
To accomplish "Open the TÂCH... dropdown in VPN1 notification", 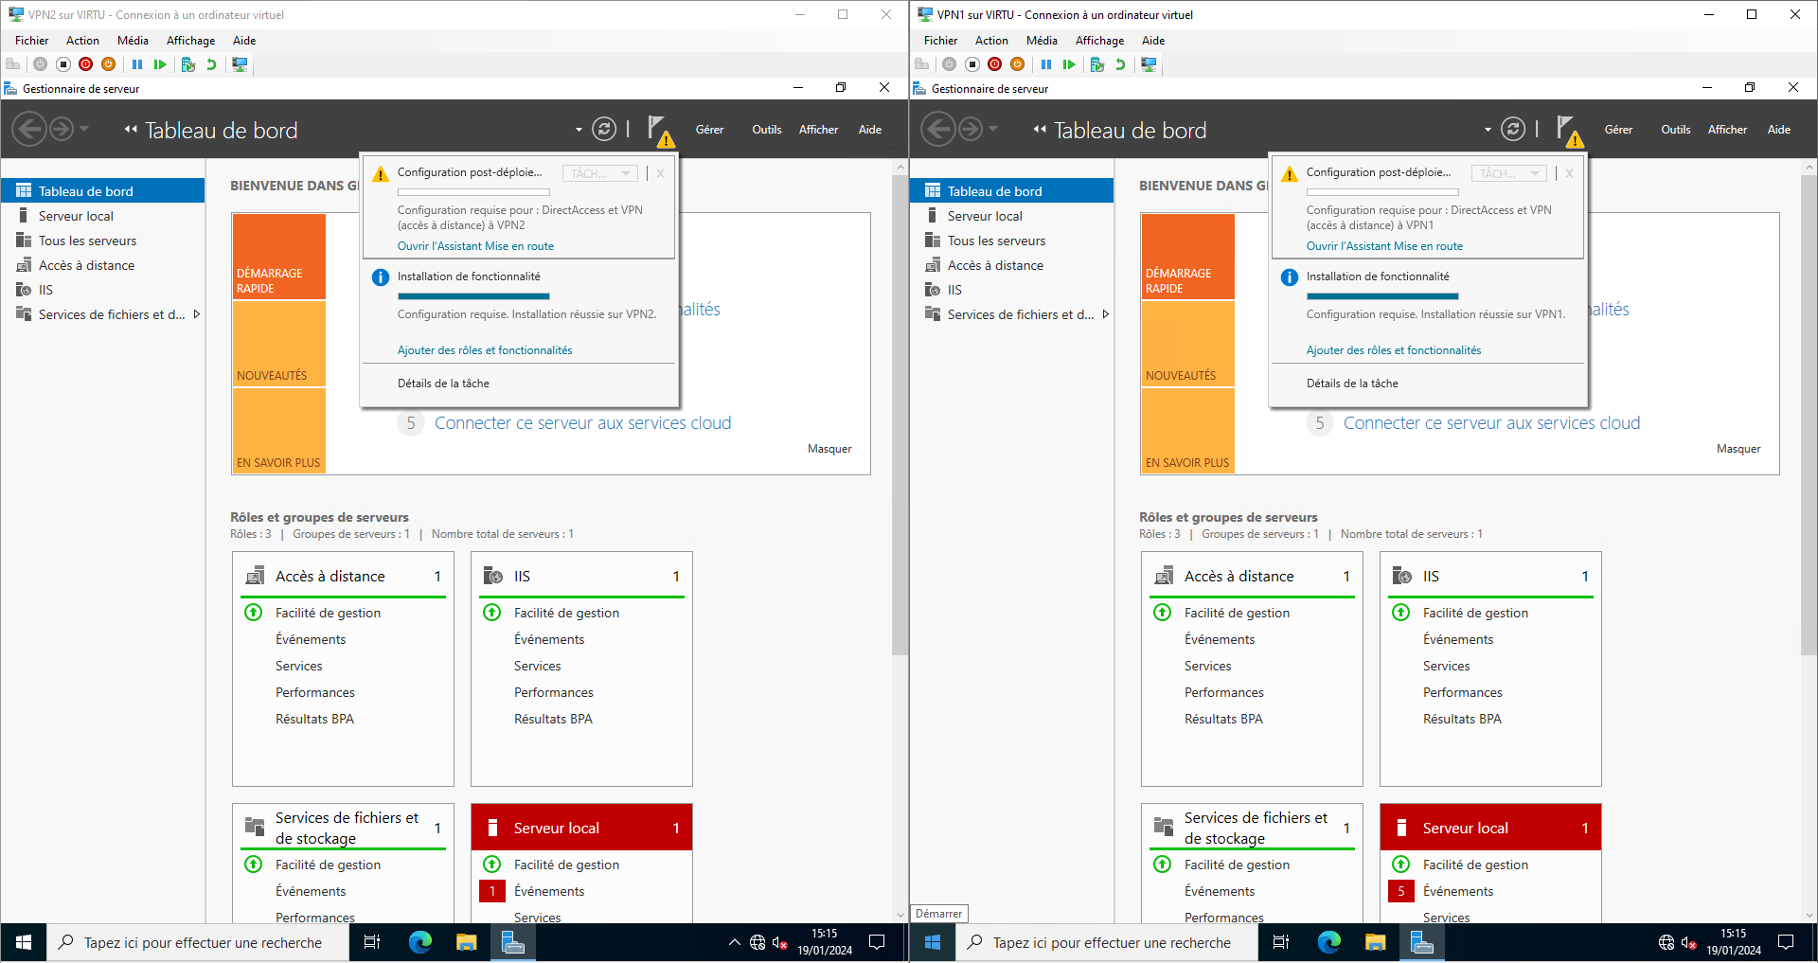I will (x=1509, y=173).
